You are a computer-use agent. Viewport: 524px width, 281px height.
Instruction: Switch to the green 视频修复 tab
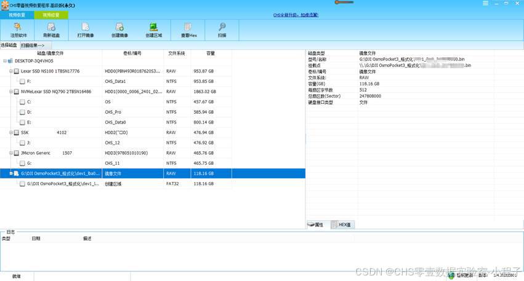(x=51, y=15)
